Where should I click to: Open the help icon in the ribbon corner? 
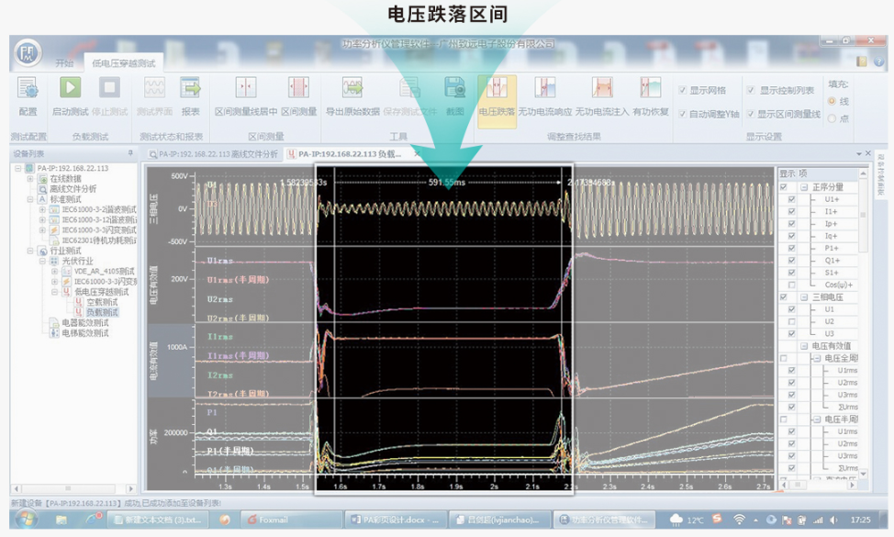pos(878,62)
